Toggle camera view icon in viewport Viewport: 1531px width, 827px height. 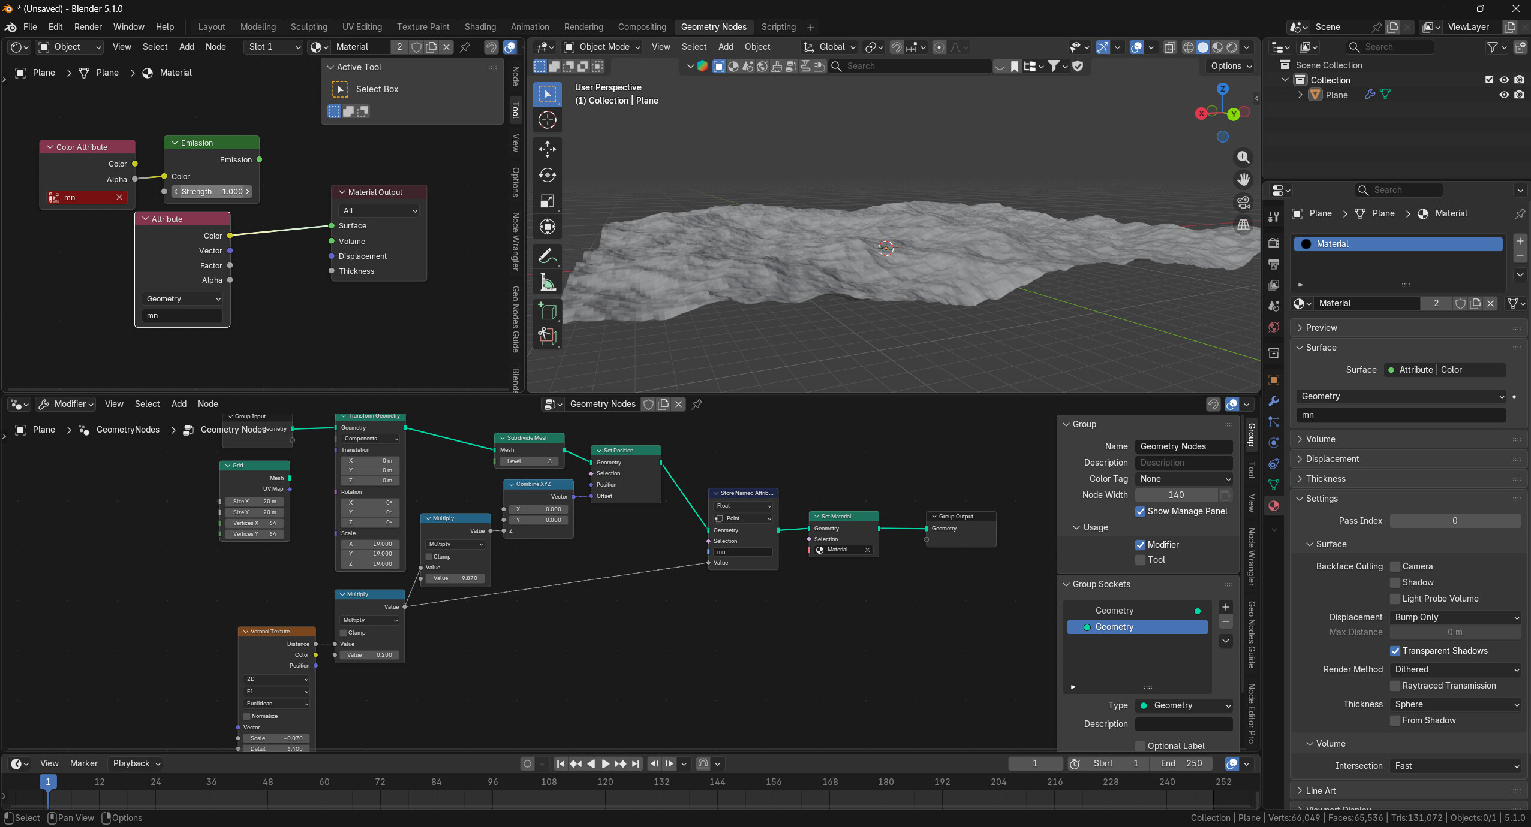(1243, 202)
